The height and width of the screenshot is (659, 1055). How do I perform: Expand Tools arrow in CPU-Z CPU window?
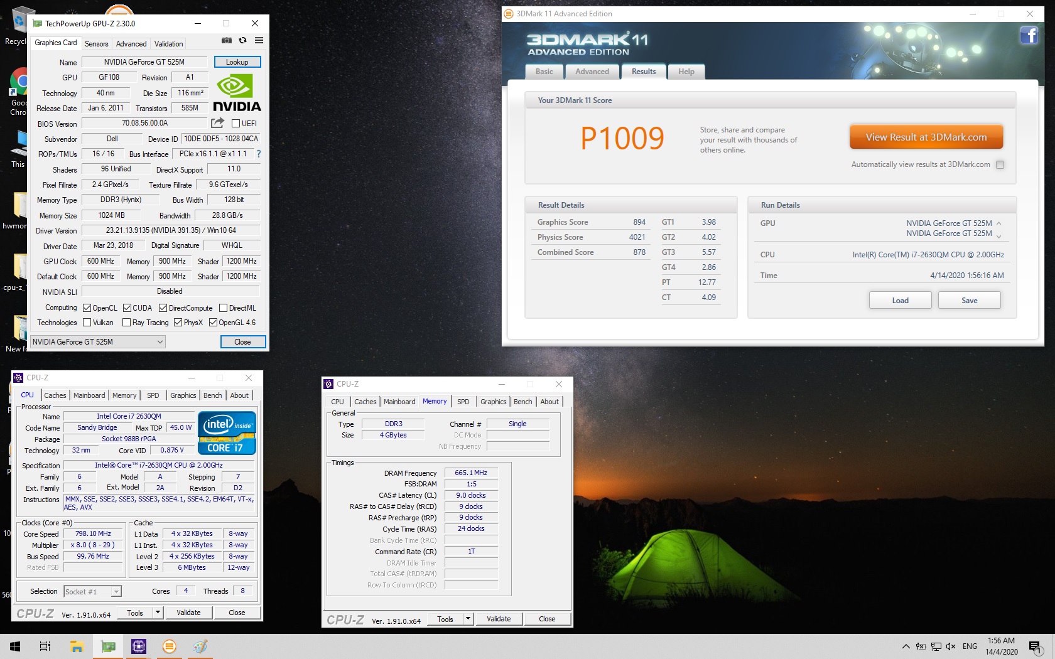pyautogui.click(x=158, y=613)
